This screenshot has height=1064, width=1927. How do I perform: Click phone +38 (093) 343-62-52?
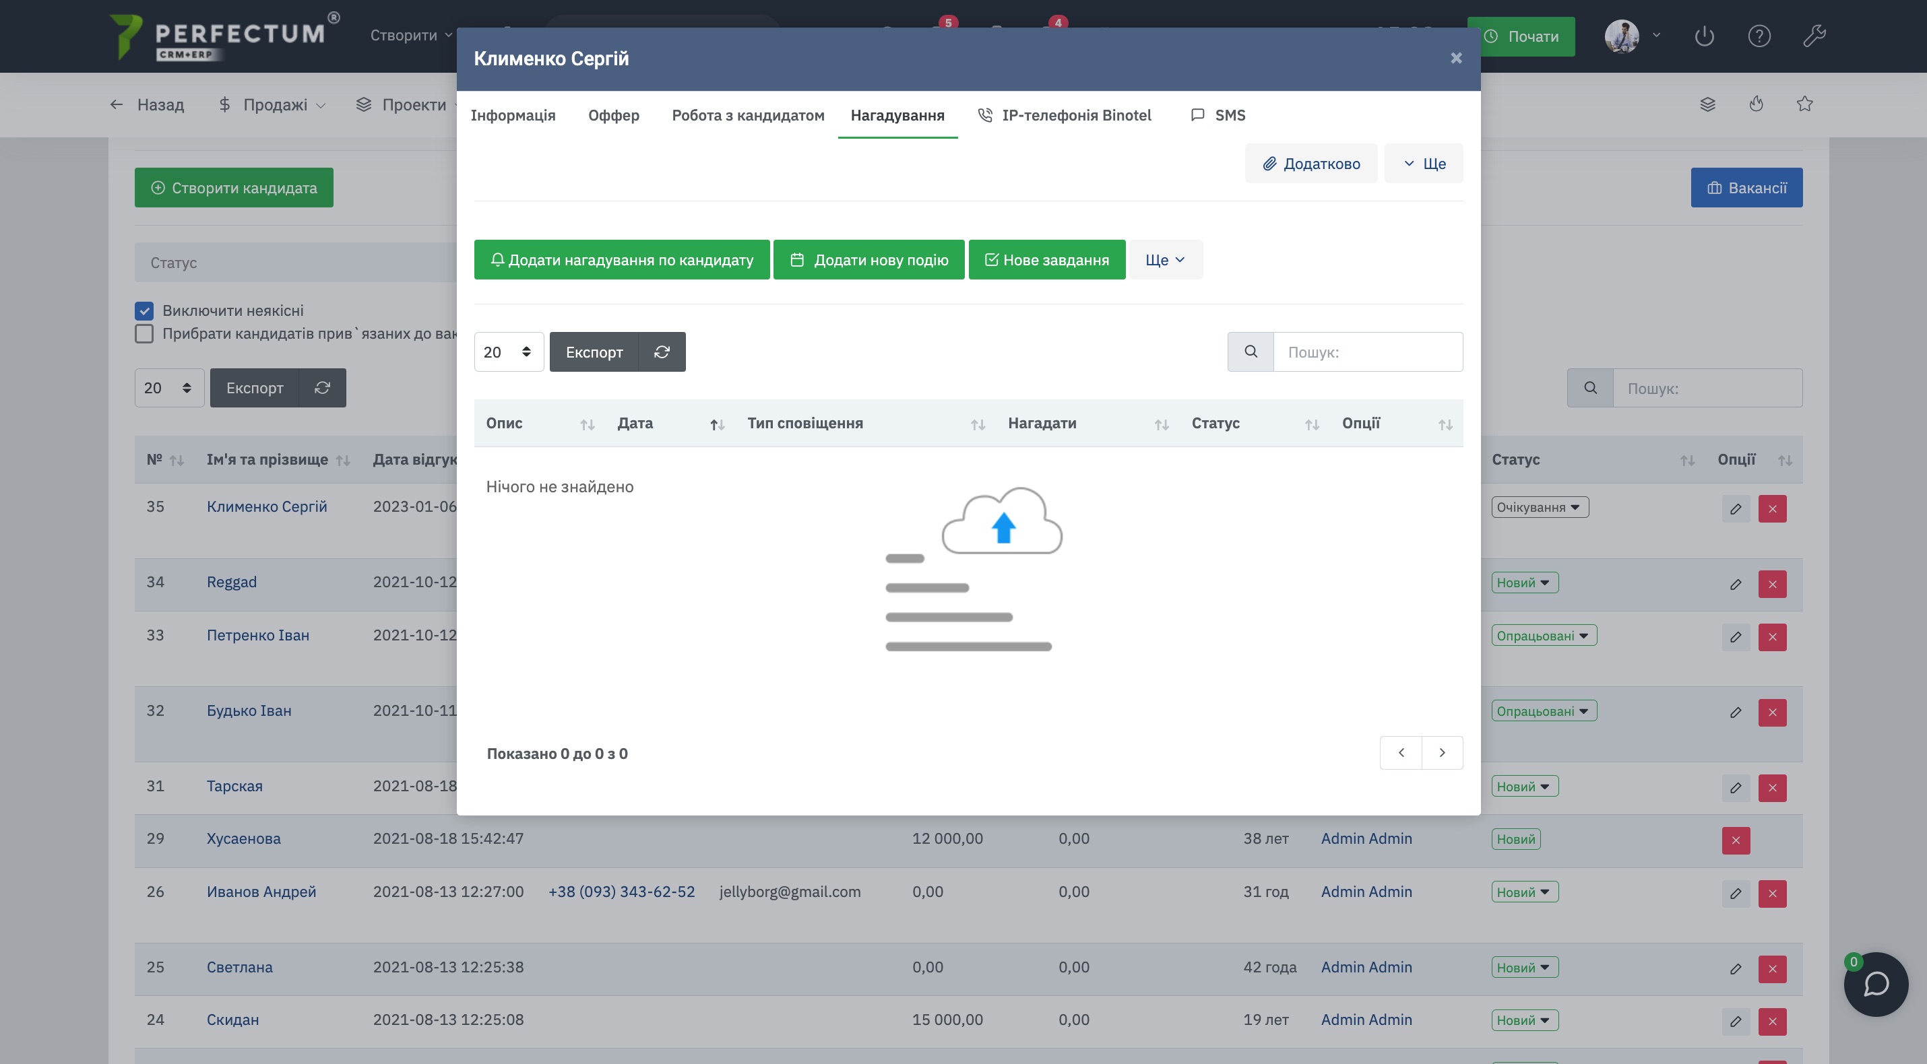pyautogui.click(x=622, y=892)
